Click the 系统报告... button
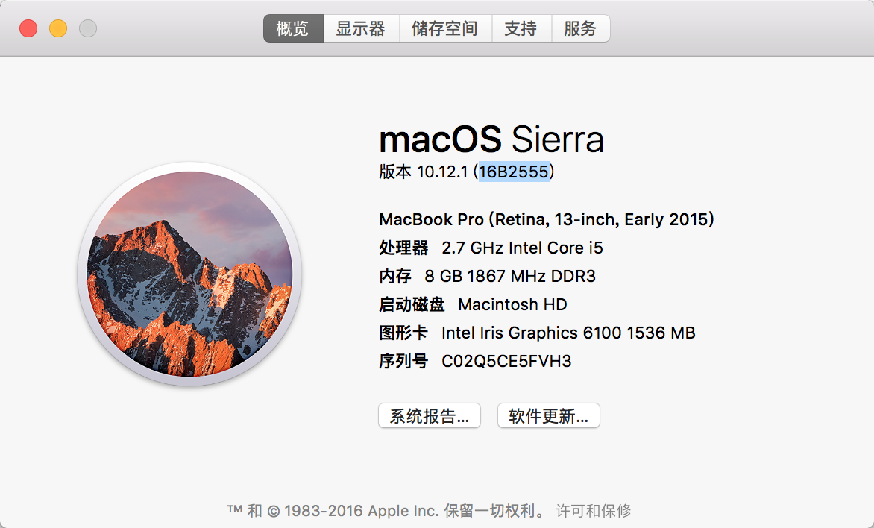874x528 pixels. [430, 416]
